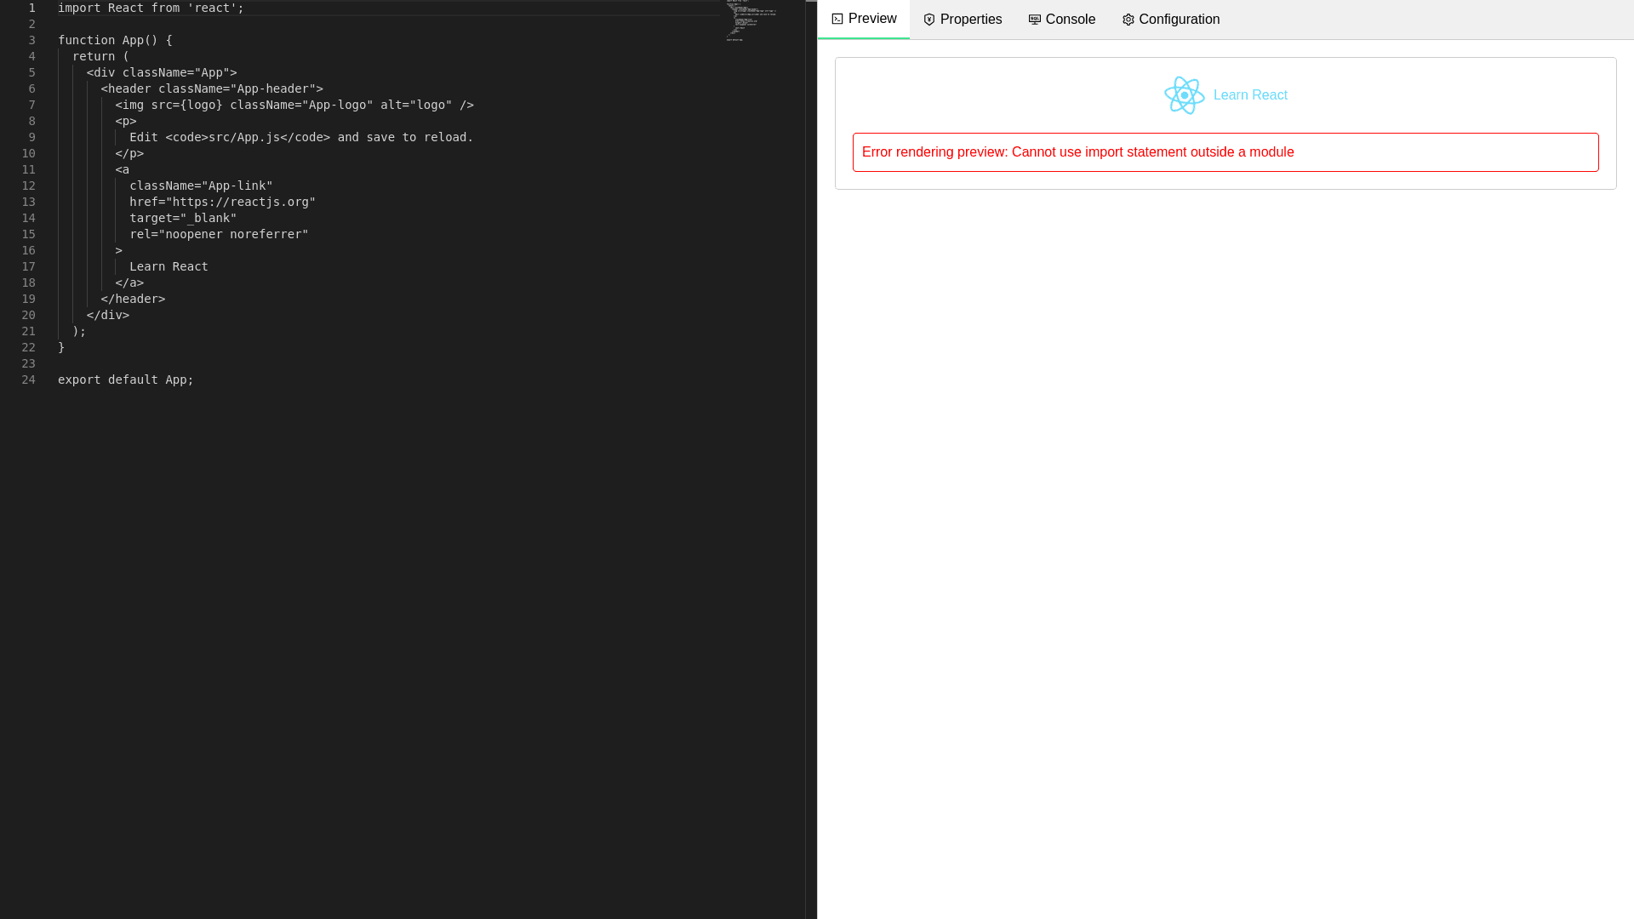Open the Console tab label
This screenshot has width=1634, height=919.
tap(1070, 20)
